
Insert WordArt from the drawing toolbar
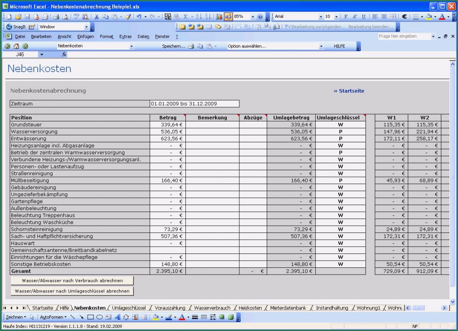[117, 317]
